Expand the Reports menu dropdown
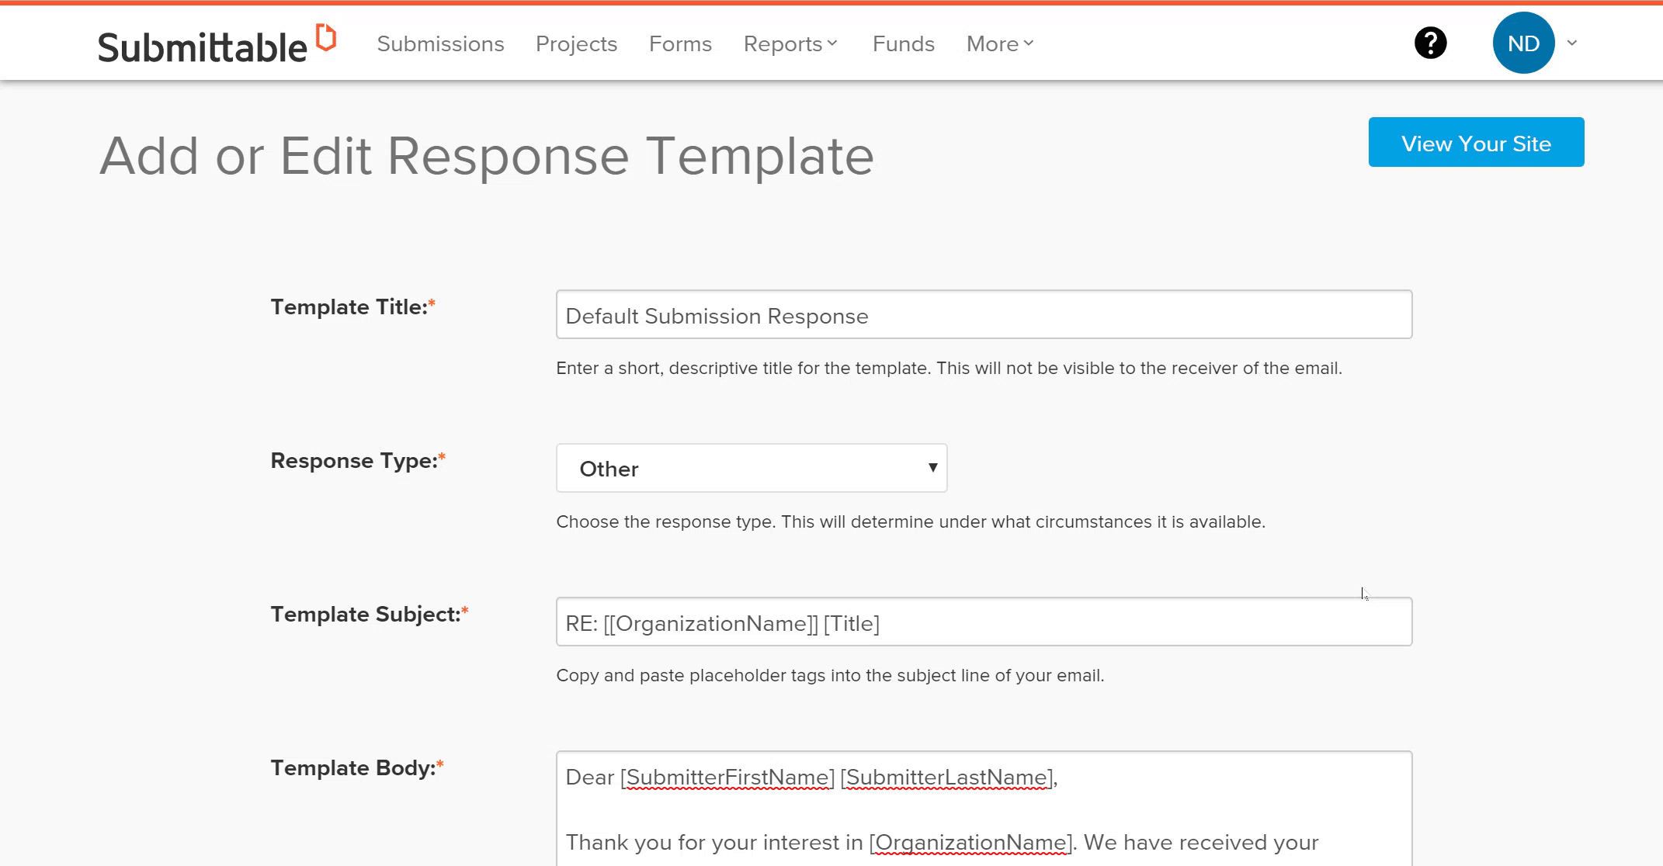The image size is (1663, 866). click(x=791, y=44)
